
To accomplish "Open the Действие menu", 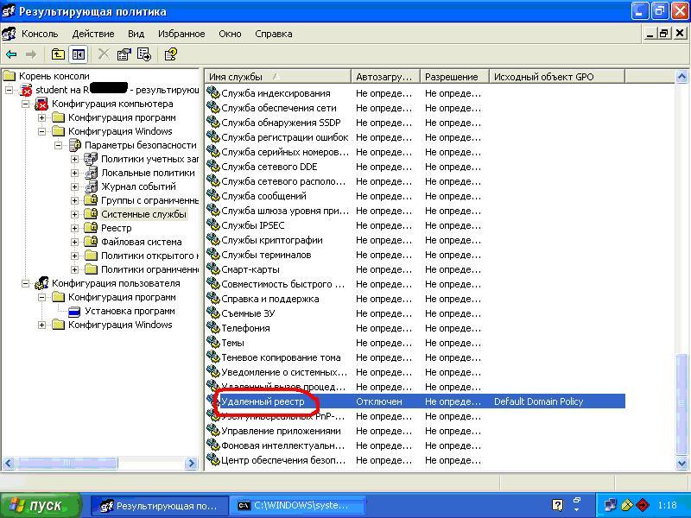I will pos(93,34).
